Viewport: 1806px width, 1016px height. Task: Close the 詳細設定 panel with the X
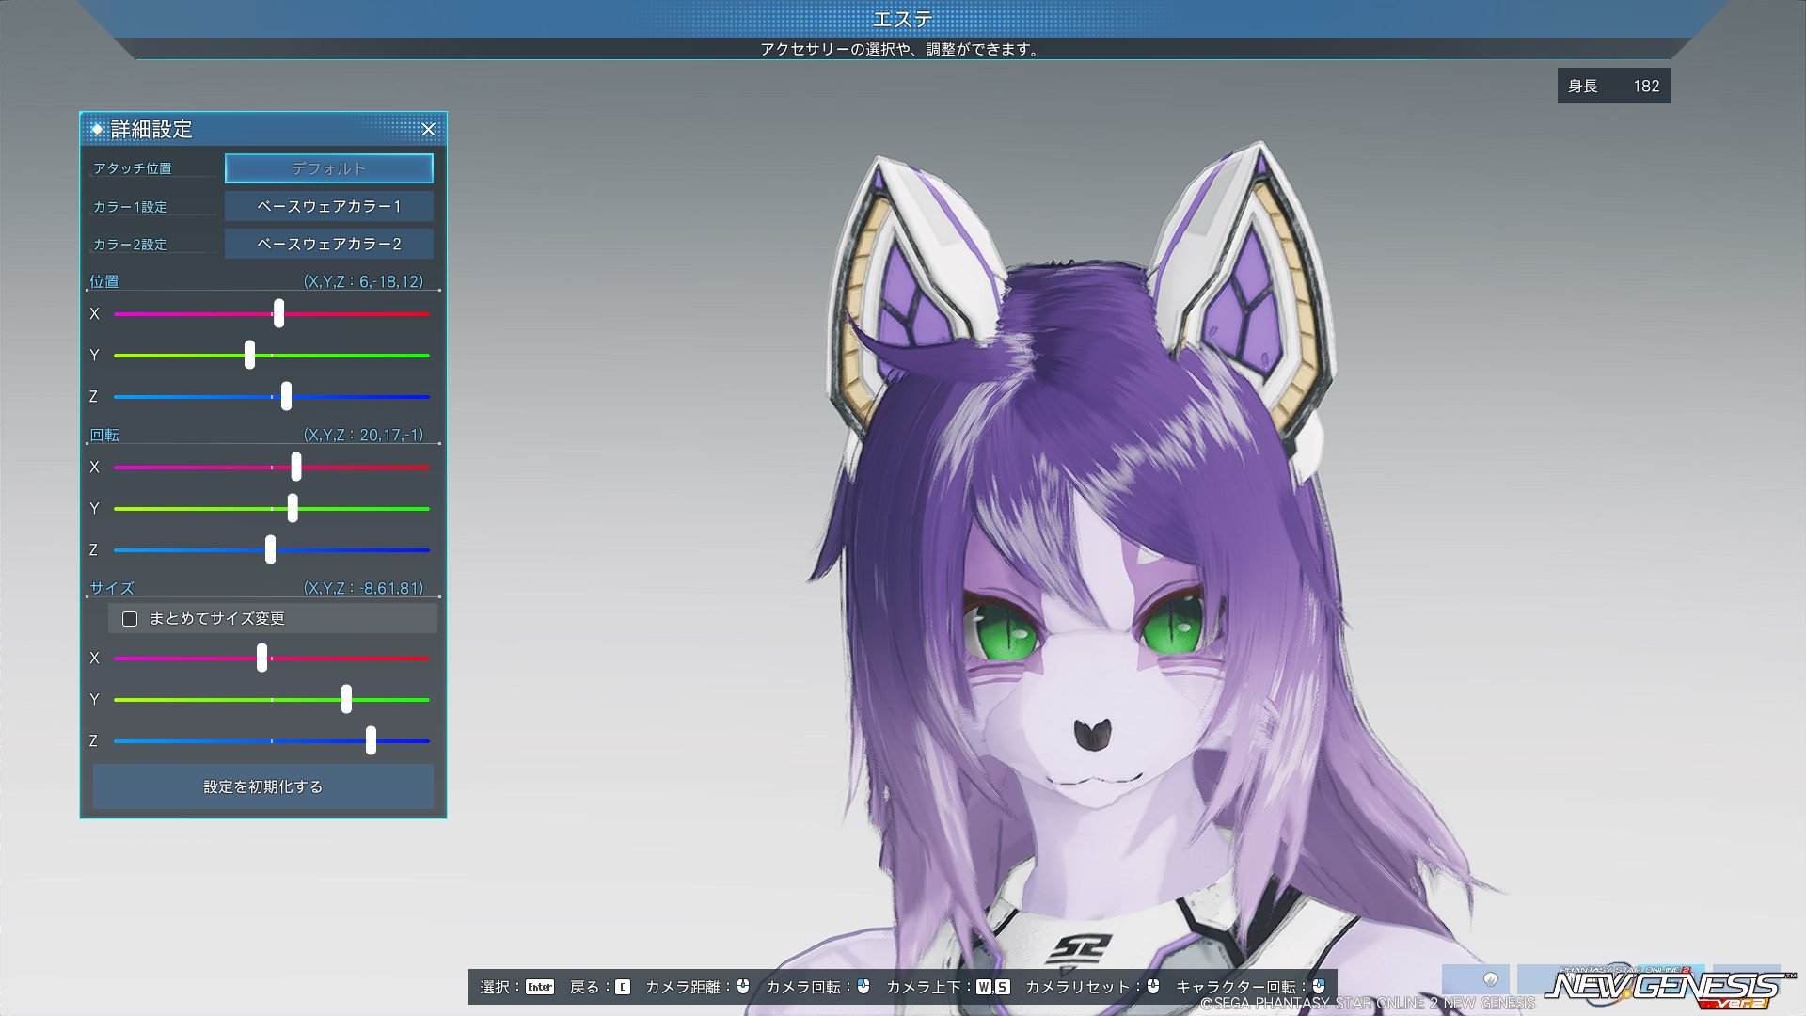tap(428, 129)
